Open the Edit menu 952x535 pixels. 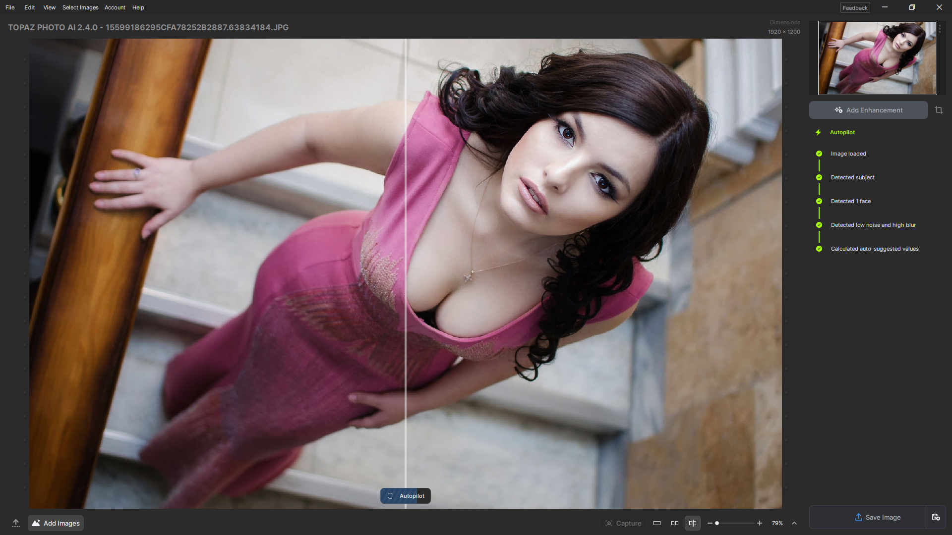tap(30, 7)
